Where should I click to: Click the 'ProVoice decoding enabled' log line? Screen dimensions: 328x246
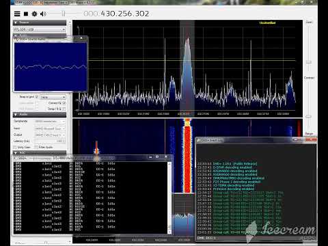point(233,189)
